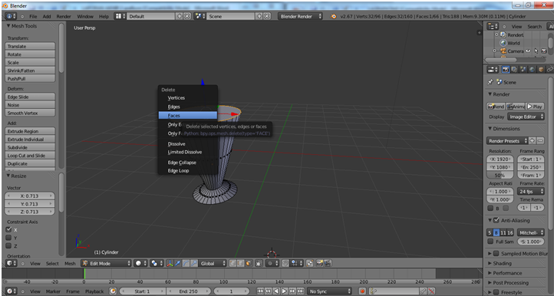
Task: Click the OpenGL render image camera icon
Action: [319, 263]
